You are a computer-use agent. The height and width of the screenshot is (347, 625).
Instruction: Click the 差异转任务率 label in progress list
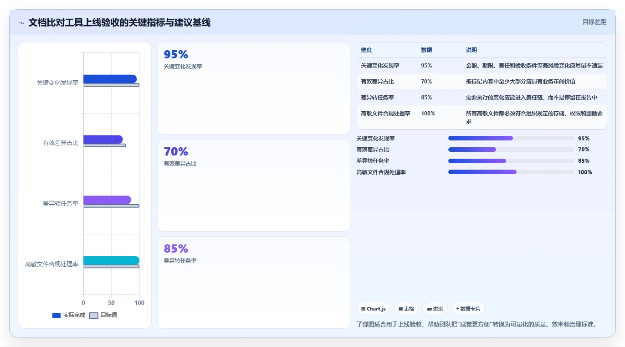(373, 161)
